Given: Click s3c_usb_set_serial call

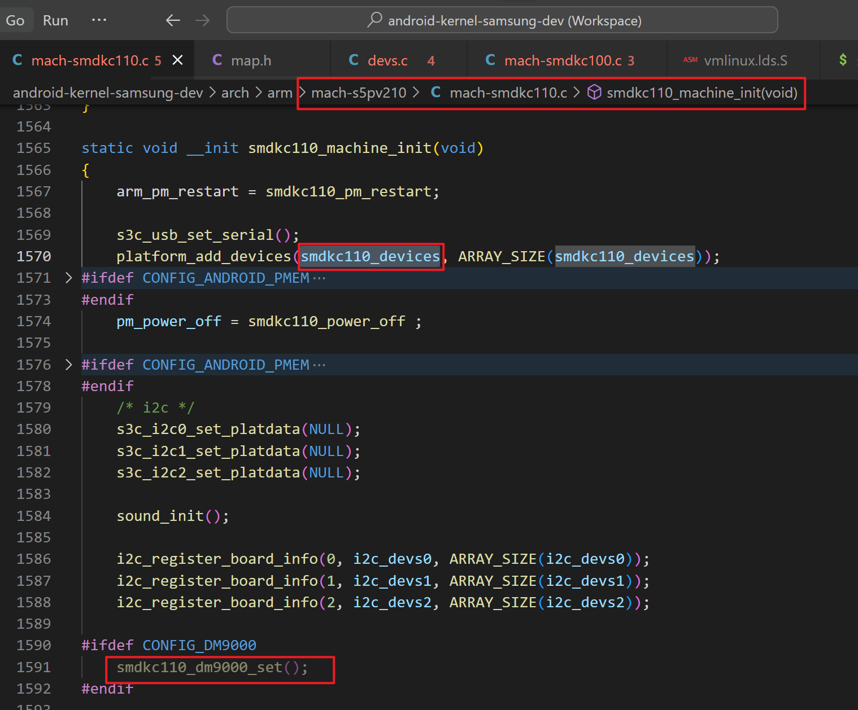Looking at the screenshot, I should (195, 235).
